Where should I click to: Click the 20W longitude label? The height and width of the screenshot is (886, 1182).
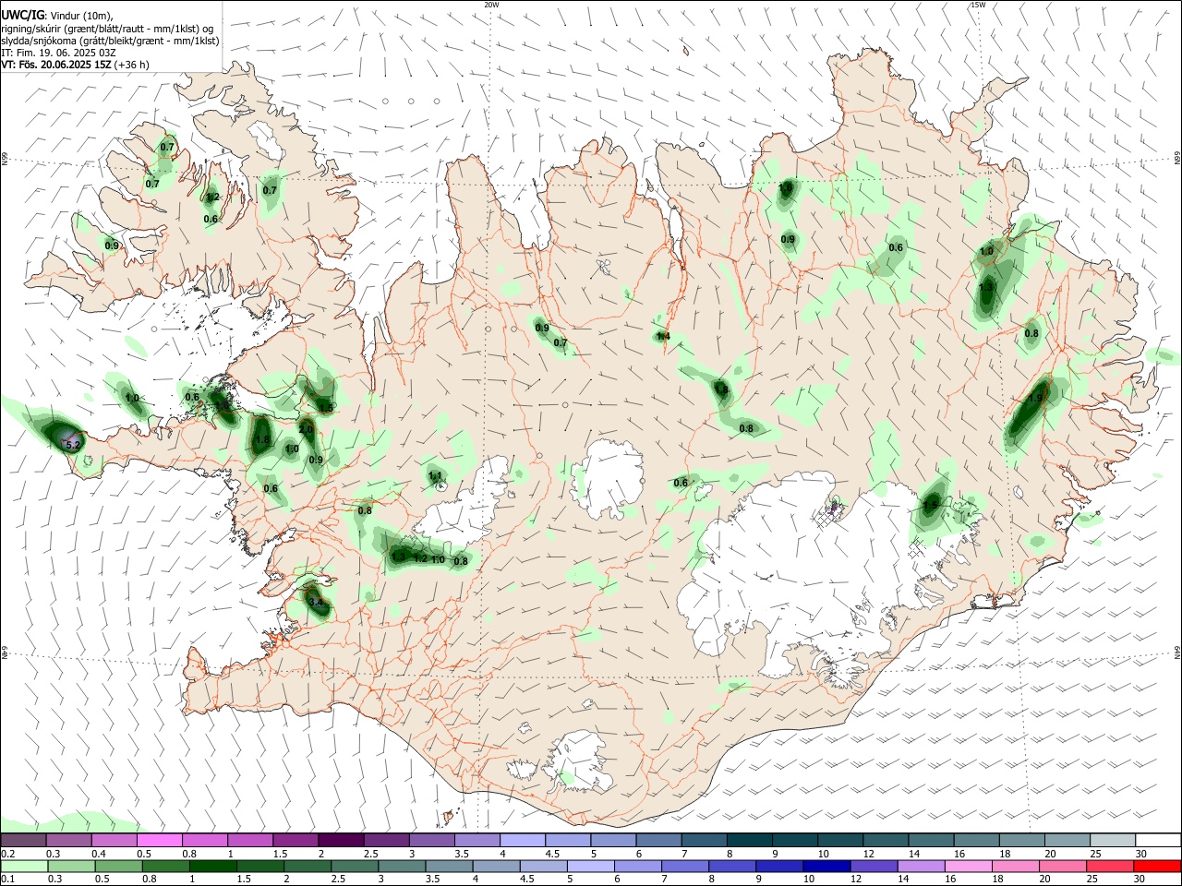pos(491,5)
